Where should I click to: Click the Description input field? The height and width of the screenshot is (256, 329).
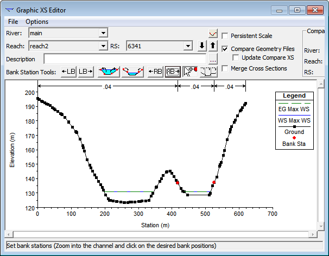tap(125, 59)
